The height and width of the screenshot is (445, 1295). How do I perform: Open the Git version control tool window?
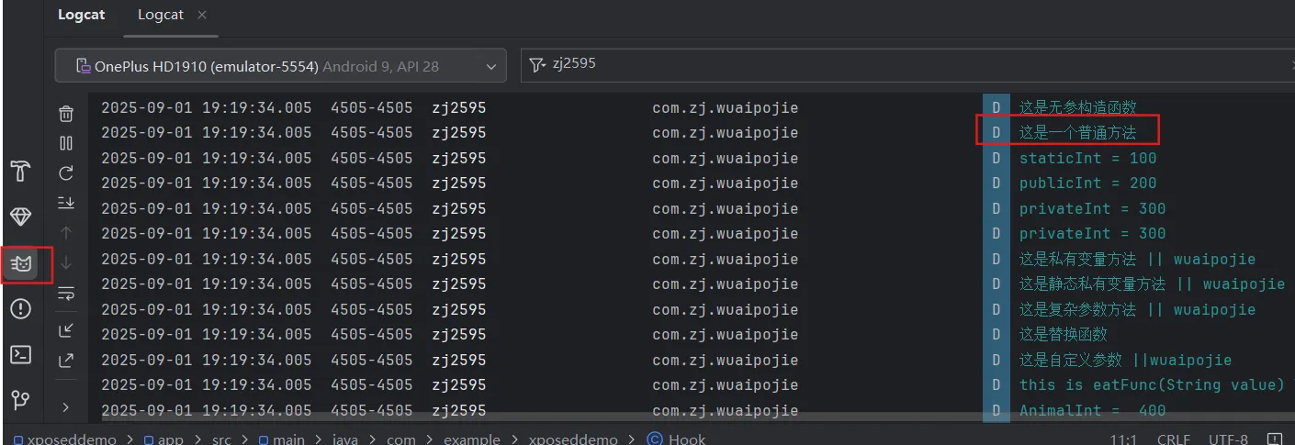tap(20, 400)
